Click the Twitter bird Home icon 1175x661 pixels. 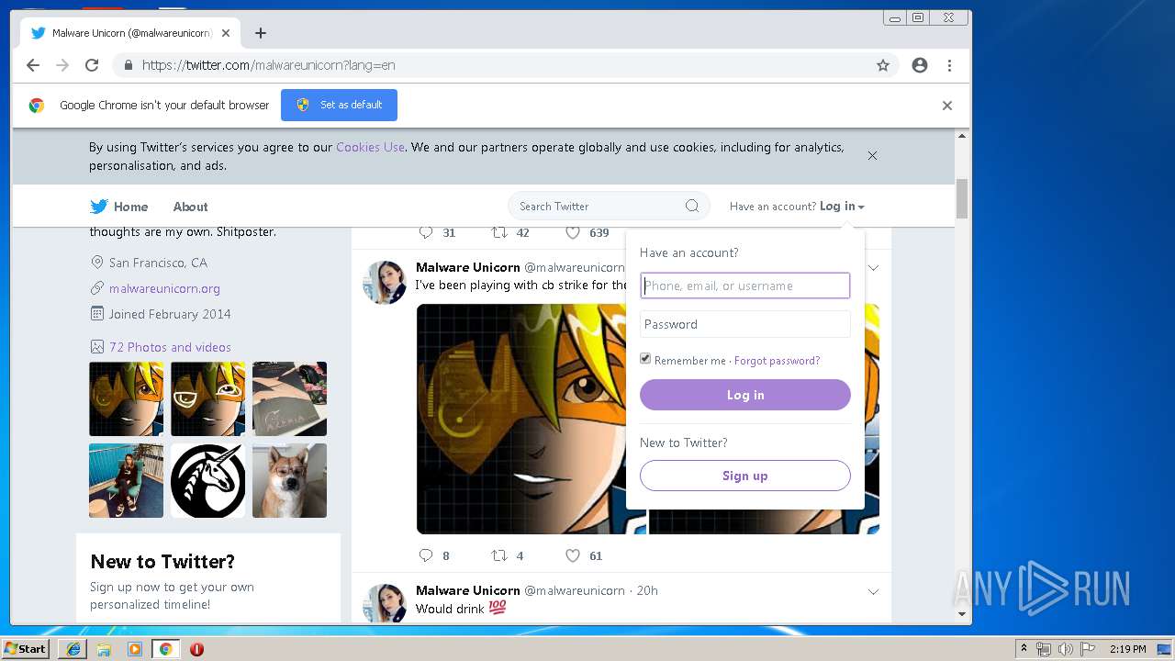point(99,207)
